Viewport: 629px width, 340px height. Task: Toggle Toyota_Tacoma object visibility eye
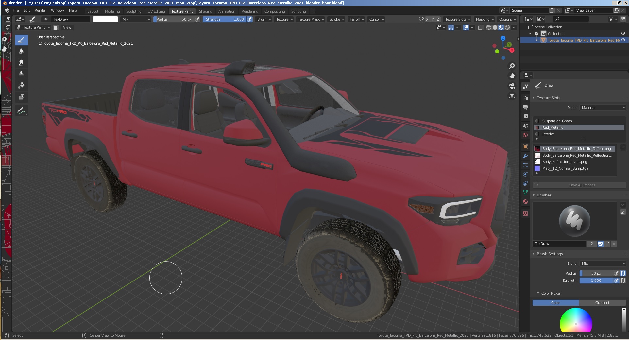click(x=623, y=40)
